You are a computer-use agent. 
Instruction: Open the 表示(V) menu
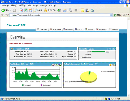tap(22, 6)
